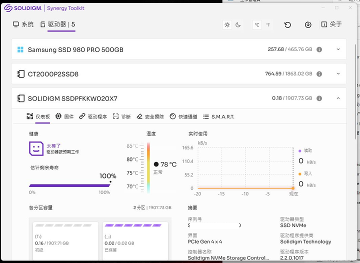Select Fahrenheit temperature unit
Screen dimensions: 360x263
268,25
